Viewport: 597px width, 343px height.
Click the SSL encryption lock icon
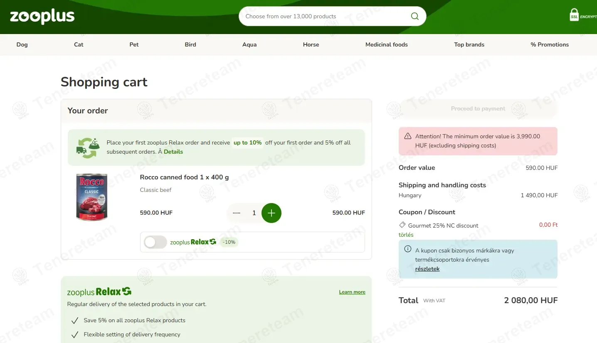point(574,15)
